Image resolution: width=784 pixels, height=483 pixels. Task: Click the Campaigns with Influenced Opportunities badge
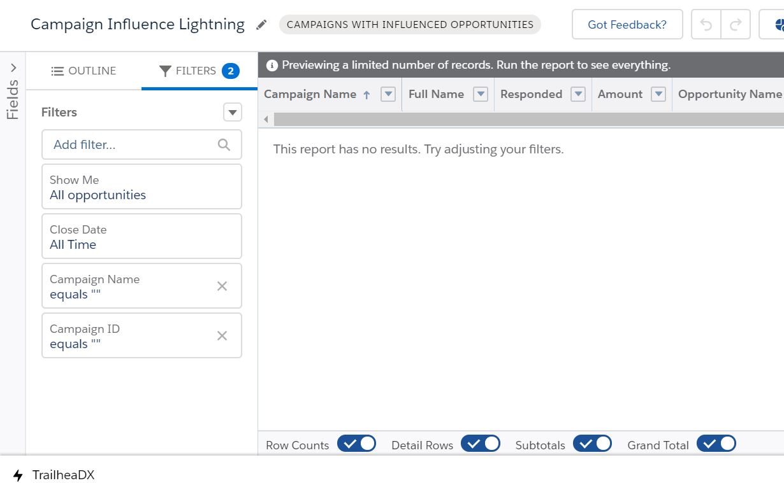tap(410, 25)
